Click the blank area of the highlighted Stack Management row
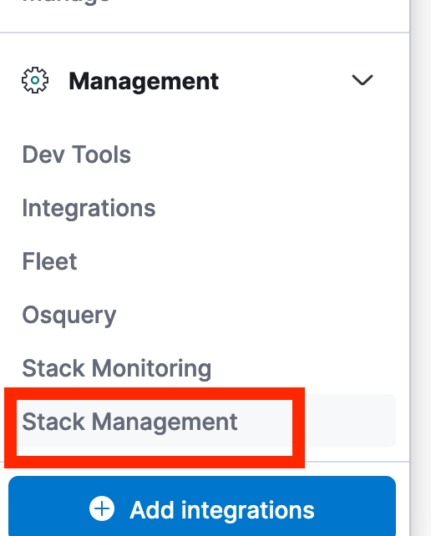431x536 pixels. click(350, 421)
